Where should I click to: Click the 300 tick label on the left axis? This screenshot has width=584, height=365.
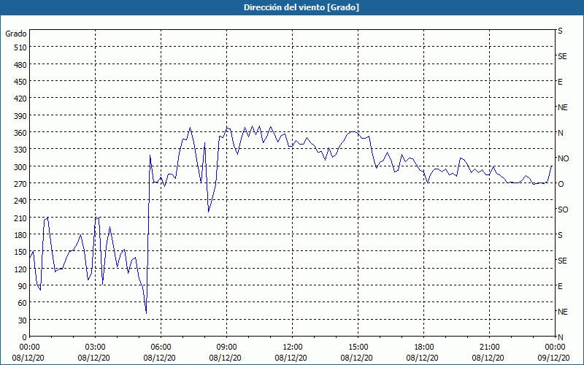click(x=20, y=167)
